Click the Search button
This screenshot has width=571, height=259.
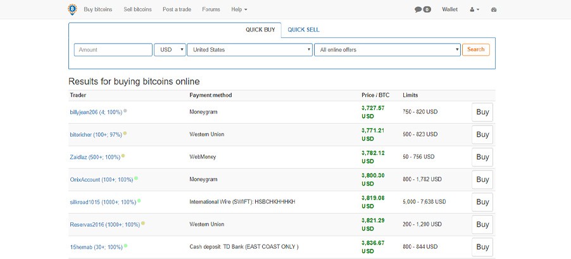point(476,49)
